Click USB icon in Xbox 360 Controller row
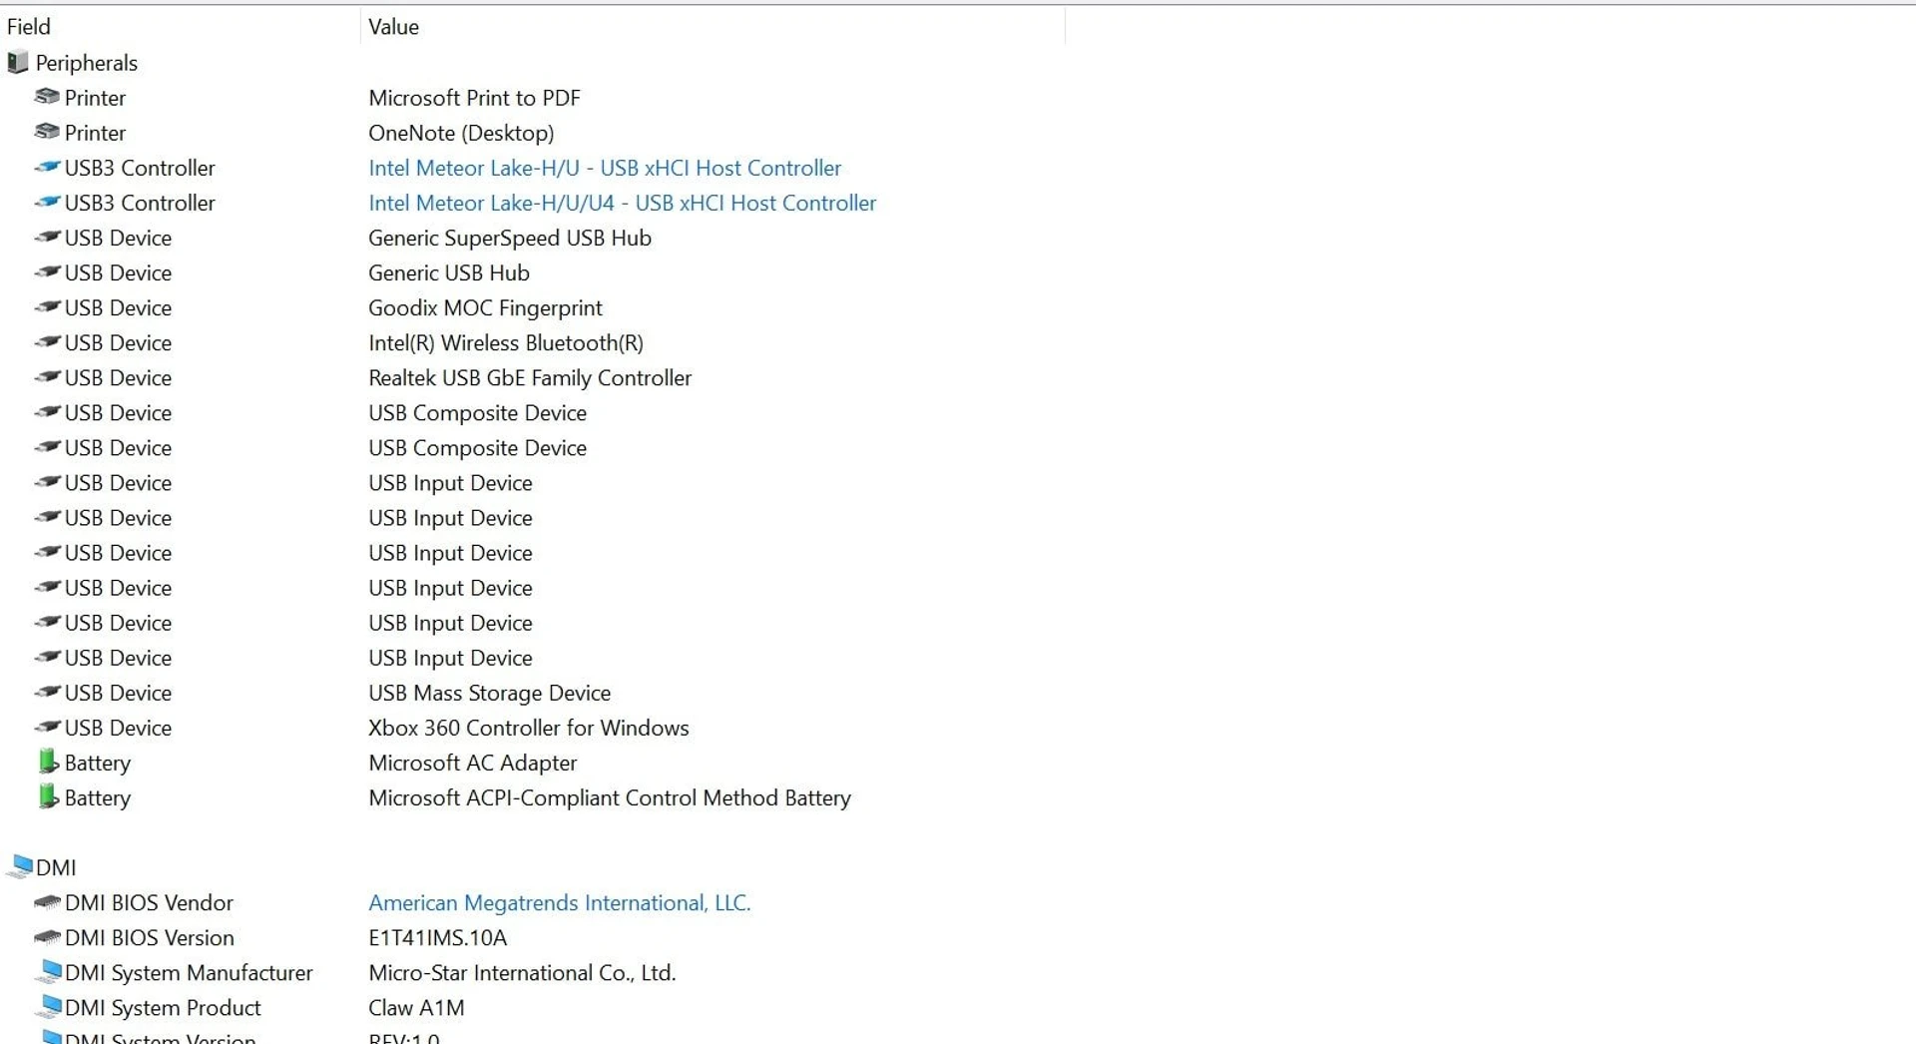1916x1044 pixels. pyautogui.click(x=47, y=728)
